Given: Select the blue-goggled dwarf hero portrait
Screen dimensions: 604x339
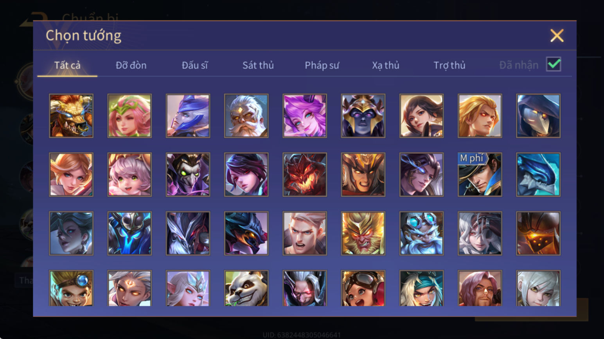Looking at the screenshot, I should 421,233.
